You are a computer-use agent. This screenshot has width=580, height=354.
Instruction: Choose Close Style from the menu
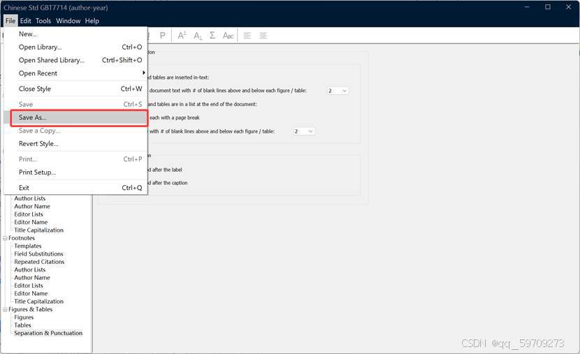75,89
